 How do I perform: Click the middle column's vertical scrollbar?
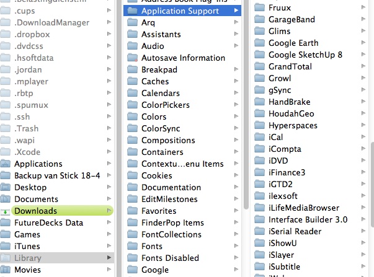[x=246, y=105]
